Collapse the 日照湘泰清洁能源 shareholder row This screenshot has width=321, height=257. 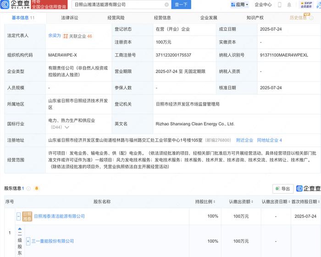pos(18,216)
